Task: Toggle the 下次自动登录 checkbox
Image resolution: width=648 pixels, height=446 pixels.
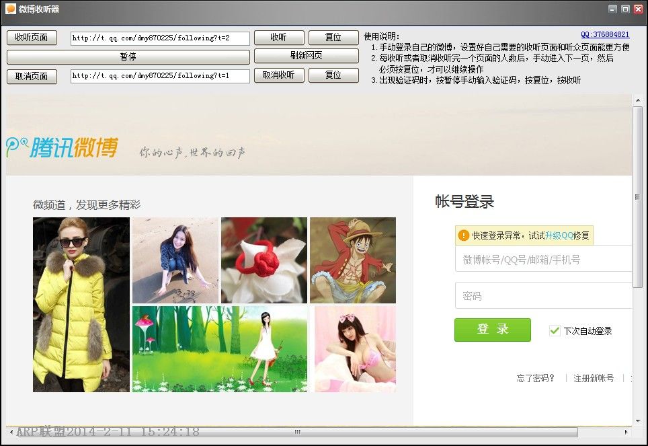Action: coord(555,330)
